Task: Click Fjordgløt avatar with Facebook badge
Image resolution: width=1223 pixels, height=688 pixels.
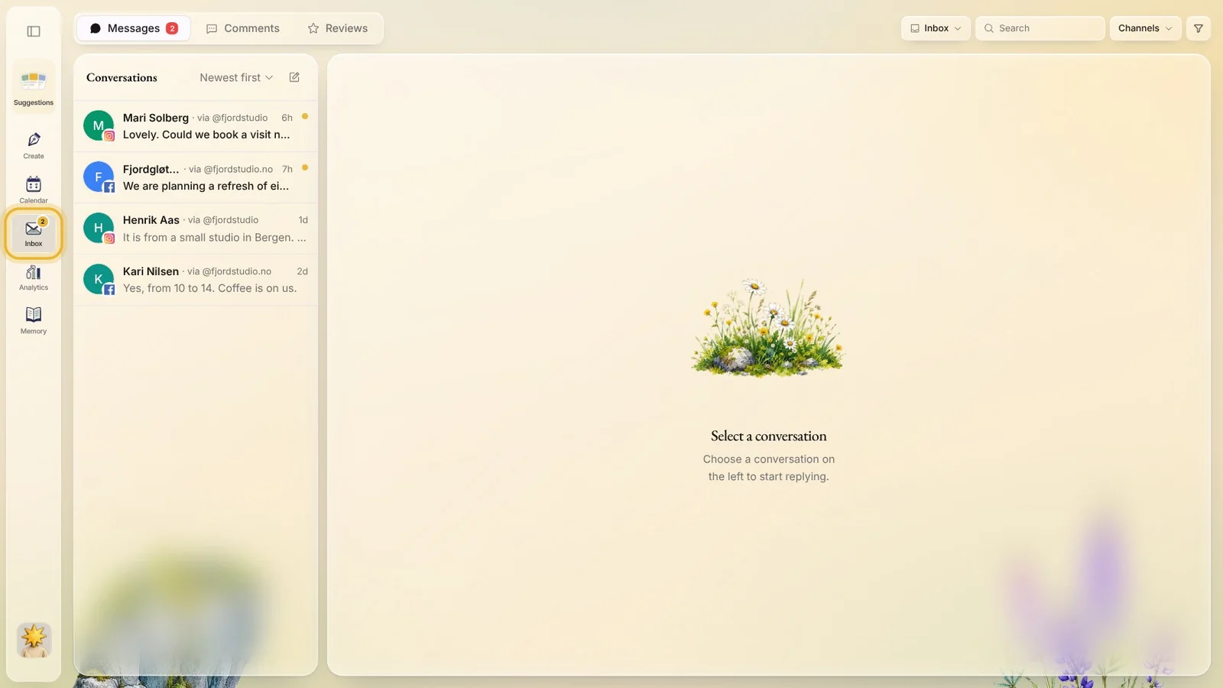Action: (x=99, y=177)
